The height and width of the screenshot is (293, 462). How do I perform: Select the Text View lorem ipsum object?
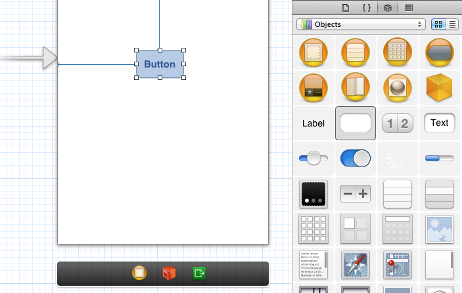point(313,265)
